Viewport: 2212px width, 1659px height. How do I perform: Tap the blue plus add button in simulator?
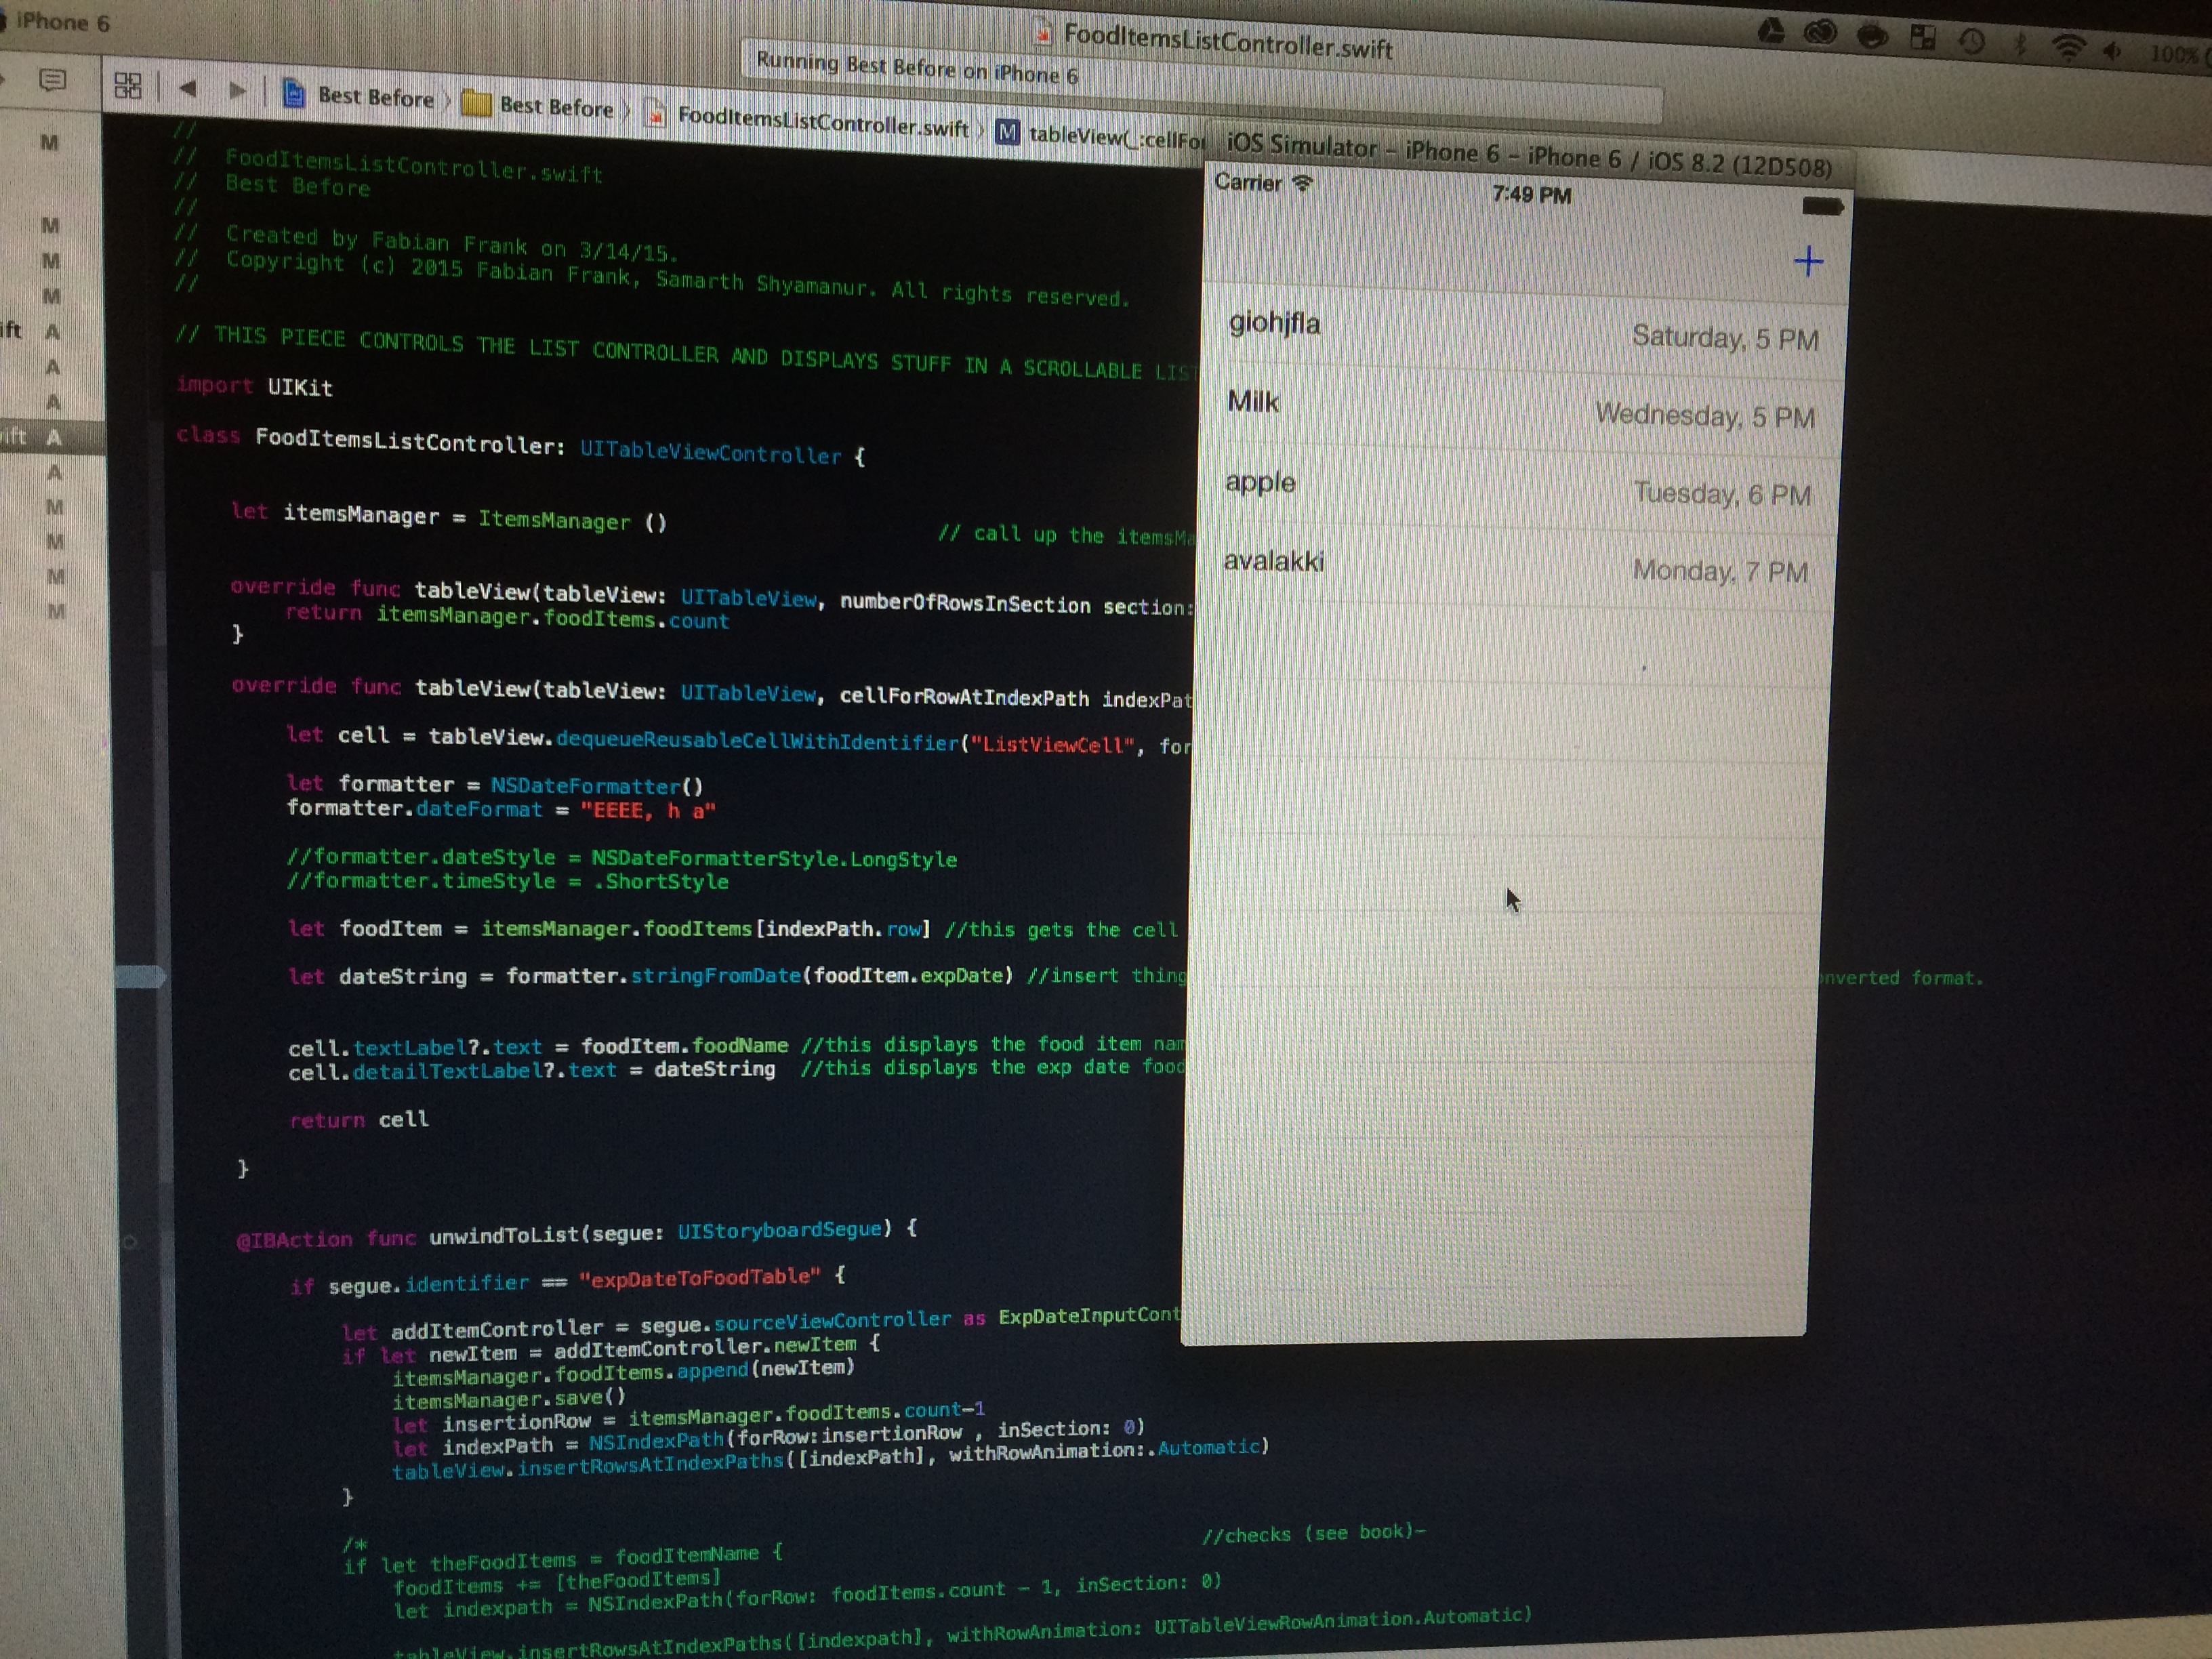point(1807,261)
